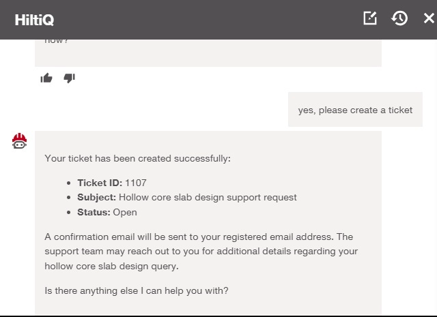Give thumbs up to previous answer
437x317 pixels.
(x=46, y=78)
